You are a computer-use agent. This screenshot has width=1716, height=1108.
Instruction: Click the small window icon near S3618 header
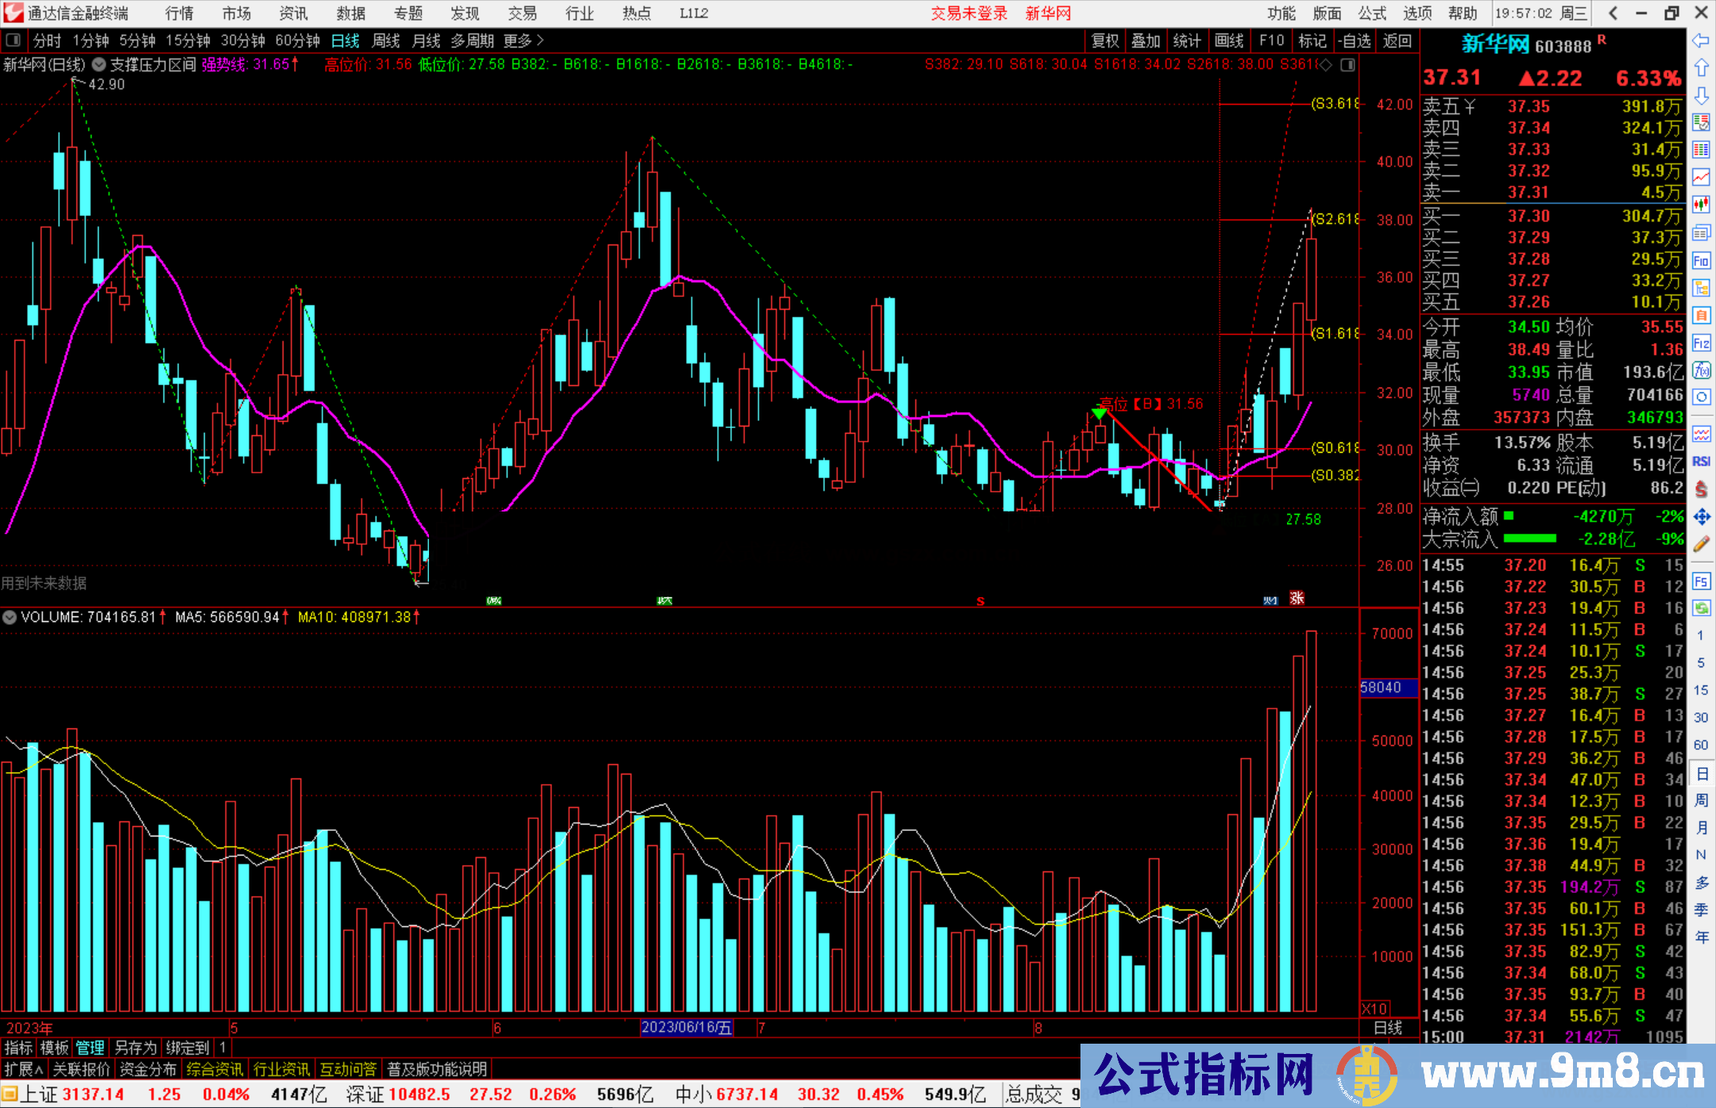(x=1347, y=64)
